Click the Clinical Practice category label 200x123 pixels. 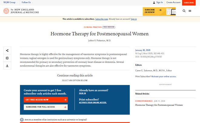click(93, 27)
